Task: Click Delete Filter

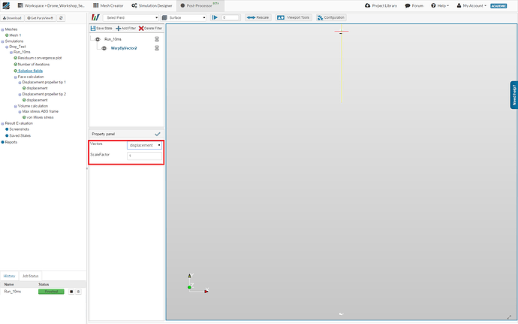Action: [150, 29]
